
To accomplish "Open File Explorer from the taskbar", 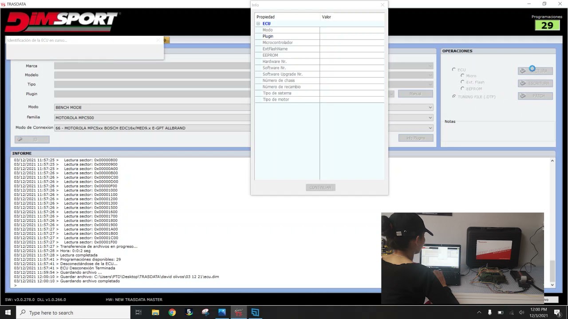I will click(x=155, y=312).
